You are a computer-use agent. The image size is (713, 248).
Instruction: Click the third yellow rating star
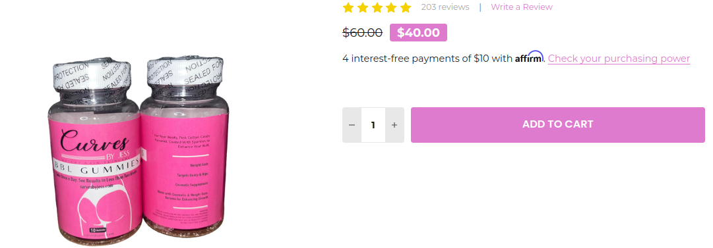[377, 7]
